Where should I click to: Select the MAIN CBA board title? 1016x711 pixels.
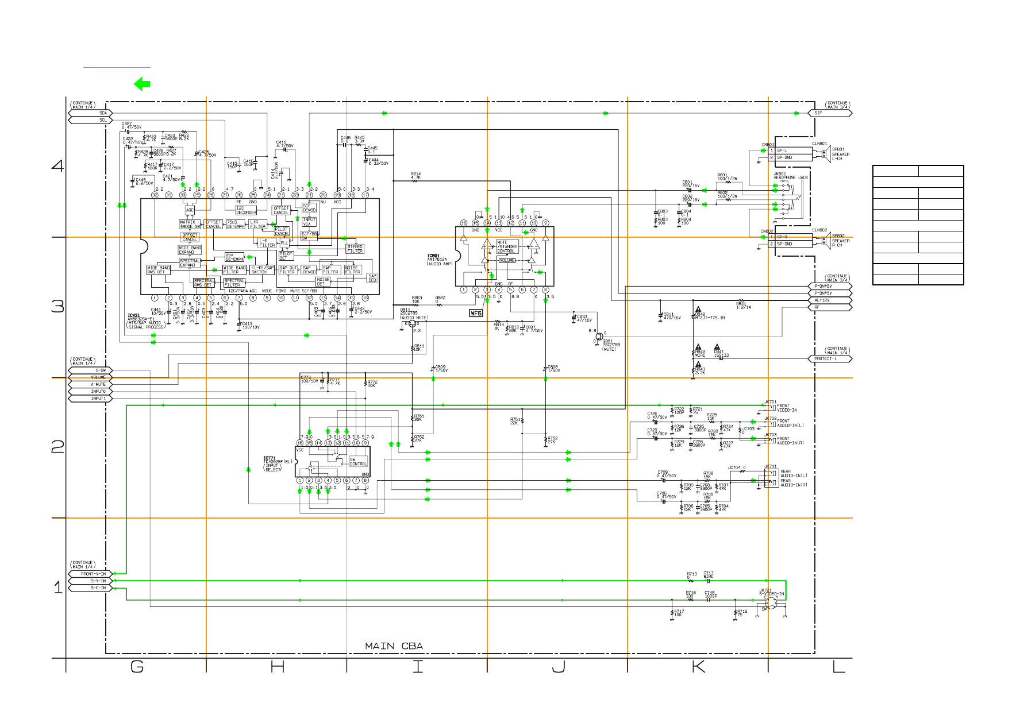point(394,646)
